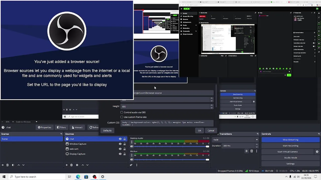Open scene filters icon in Scenes dock
Screen dimensions: 321x180
[x=13, y=165]
